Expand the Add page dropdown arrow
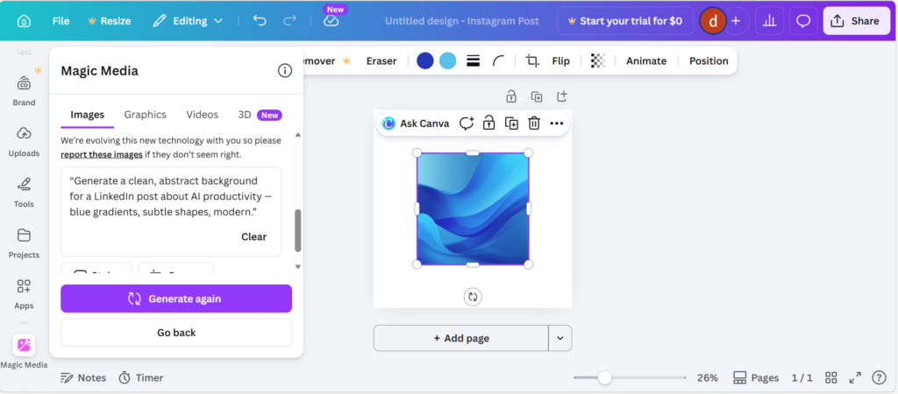 click(x=560, y=338)
